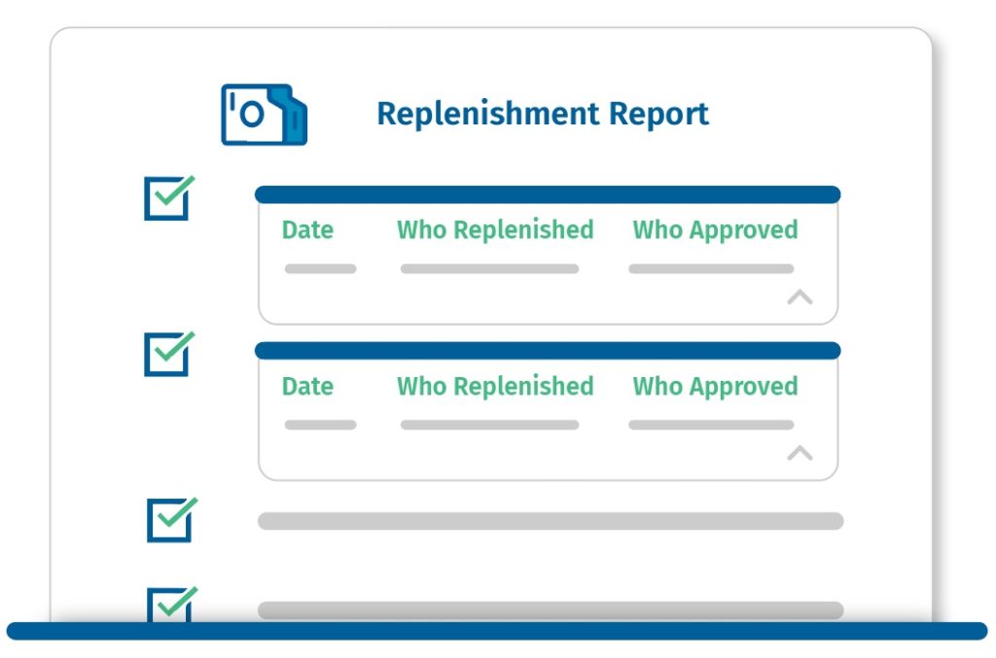The height and width of the screenshot is (658, 996).
Task: Select Date header in second card
Action: pos(307,386)
